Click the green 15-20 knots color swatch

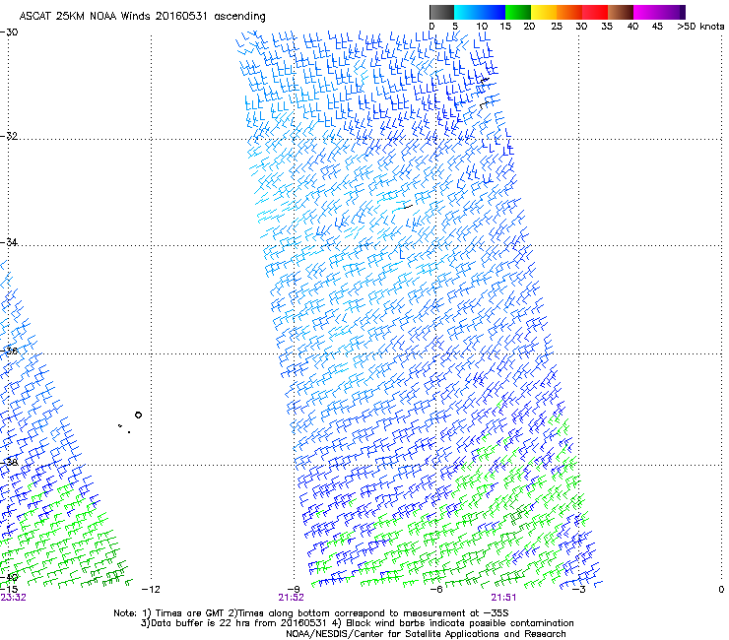(x=518, y=12)
